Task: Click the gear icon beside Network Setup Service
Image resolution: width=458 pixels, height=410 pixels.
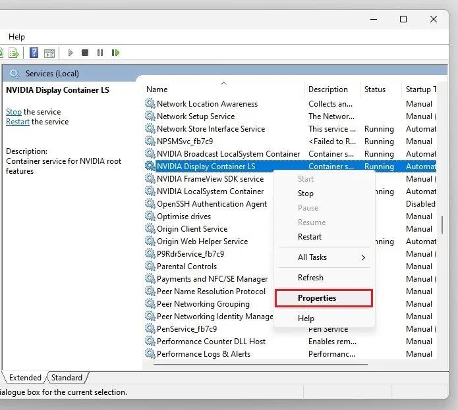Action: (150, 116)
